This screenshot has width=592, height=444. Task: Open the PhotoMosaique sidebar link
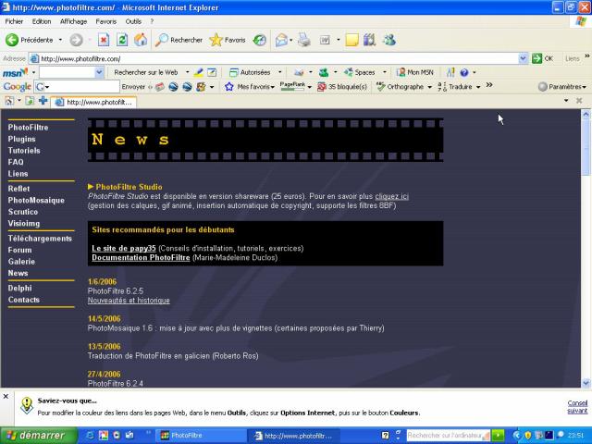click(36, 200)
